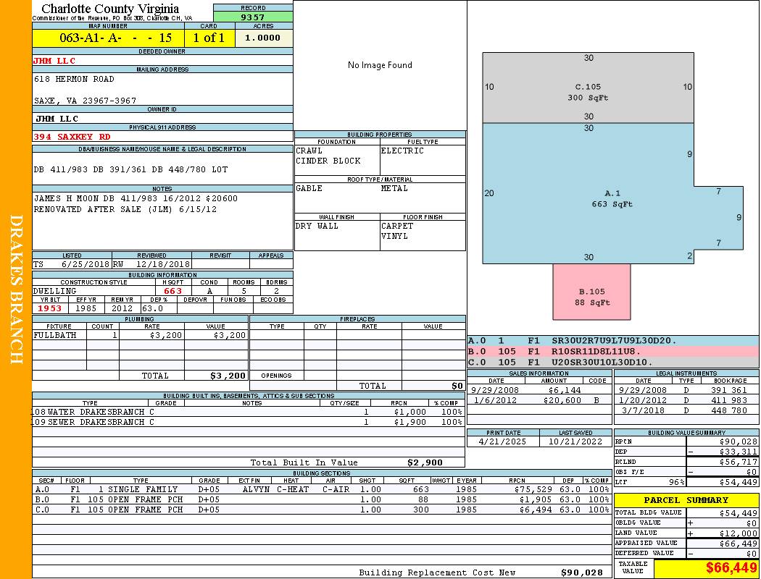761x579 pixels.
Task: Select the pink B.105 88 SqFt porch area
Action: tap(591, 297)
